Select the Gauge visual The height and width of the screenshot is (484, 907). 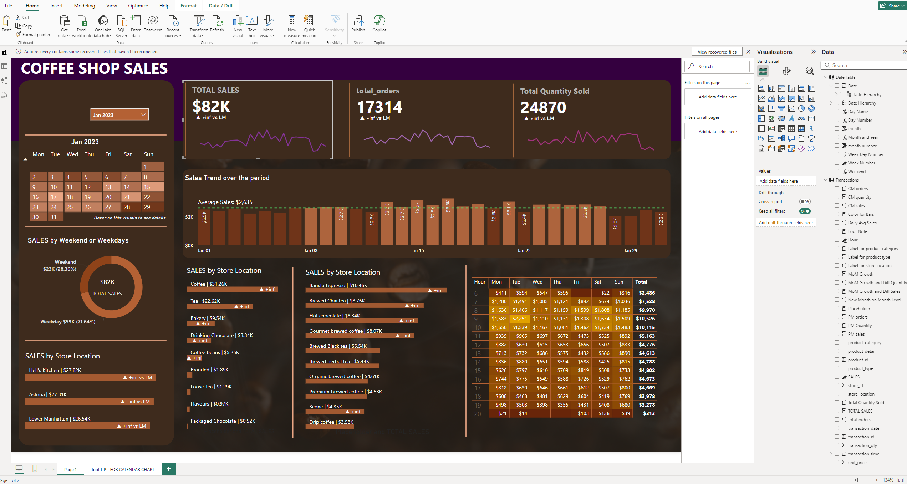[801, 118]
